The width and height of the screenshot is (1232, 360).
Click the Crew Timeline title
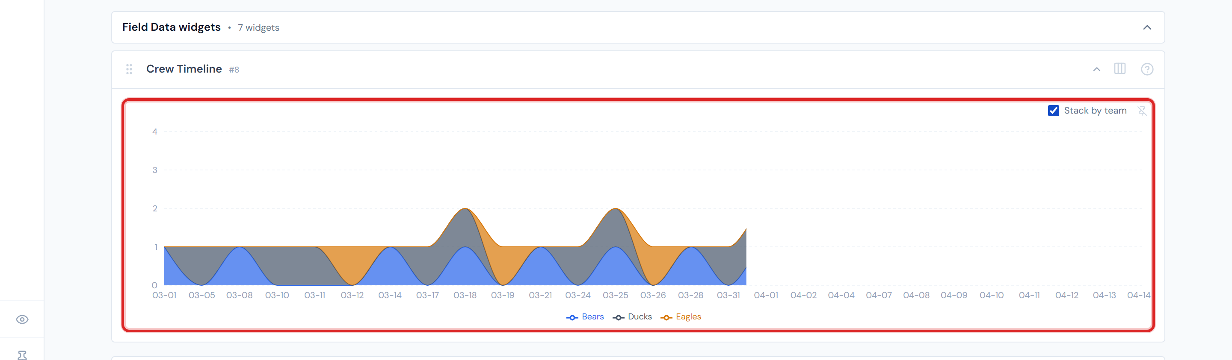184,69
